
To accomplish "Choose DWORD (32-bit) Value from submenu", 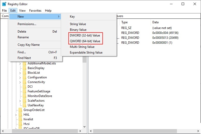I will click(x=85, y=35).
